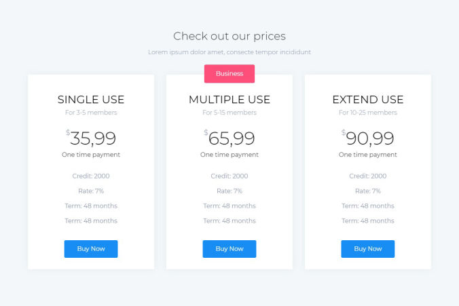Select the MULTIPLE USE heading
The height and width of the screenshot is (306, 459).
coord(229,100)
